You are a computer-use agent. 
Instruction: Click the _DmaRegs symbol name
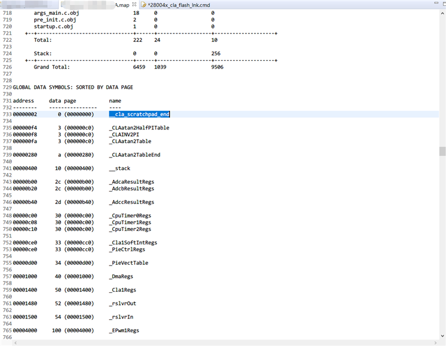[121, 276]
